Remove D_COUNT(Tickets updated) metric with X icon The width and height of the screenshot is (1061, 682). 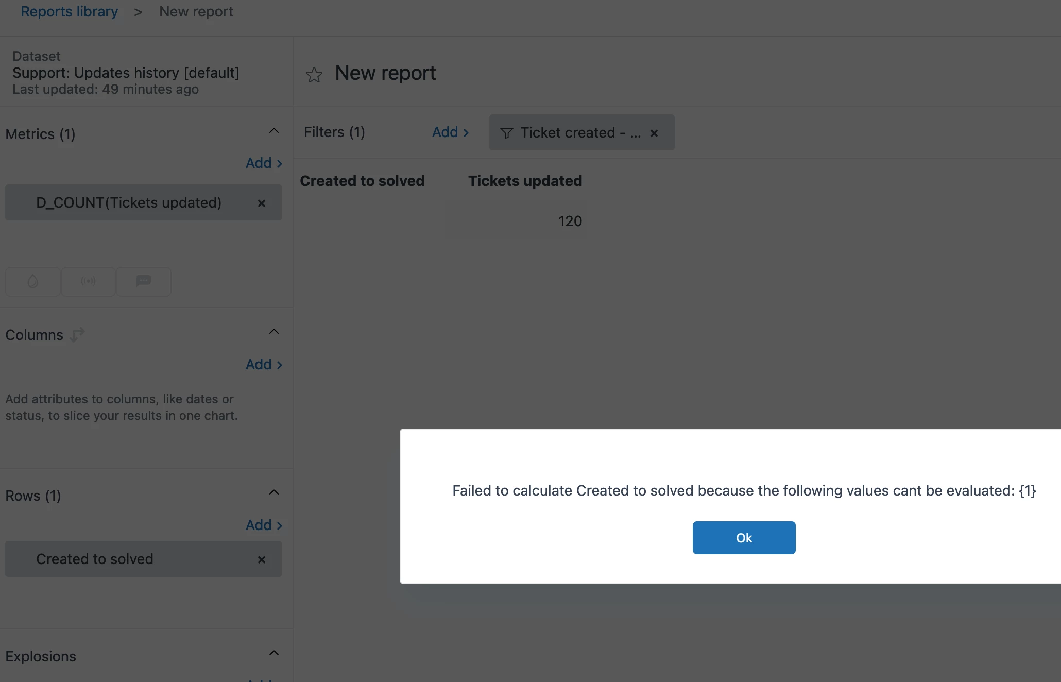click(x=262, y=203)
